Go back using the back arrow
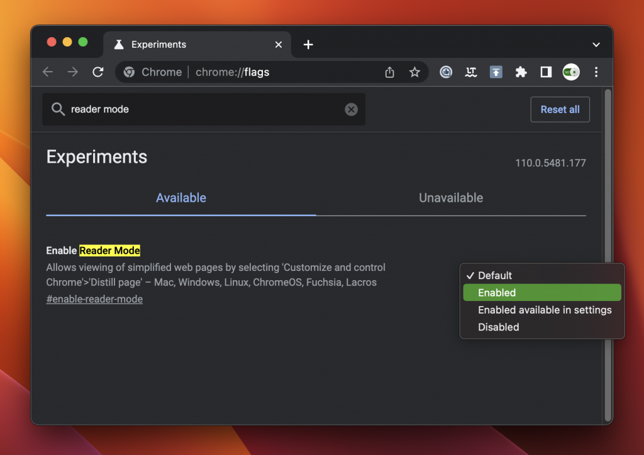Image resolution: width=644 pixels, height=455 pixels. (x=48, y=72)
